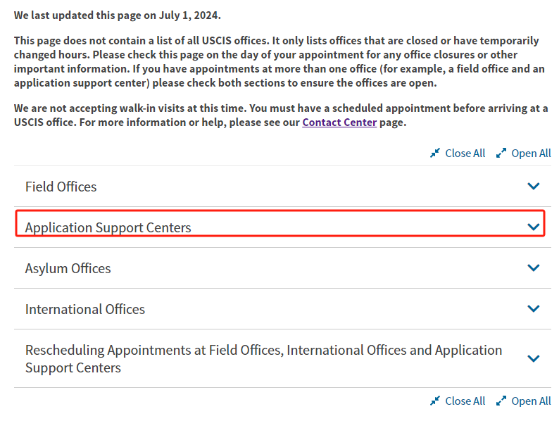This screenshot has width=559, height=421.
Task: Click the chevron beside International Offices
Action: [x=534, y=308]
